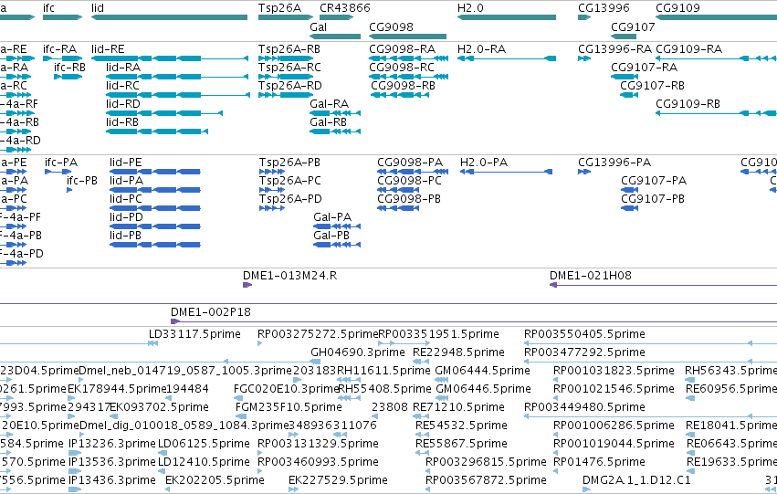Choose the lid-RC transcript
Image resolution: width=777 pixels, height=494 pixels.
(178, 95)
